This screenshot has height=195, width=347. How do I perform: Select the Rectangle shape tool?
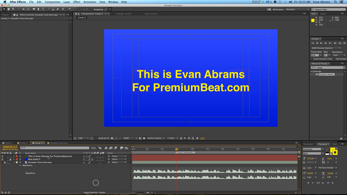[34, 9]
